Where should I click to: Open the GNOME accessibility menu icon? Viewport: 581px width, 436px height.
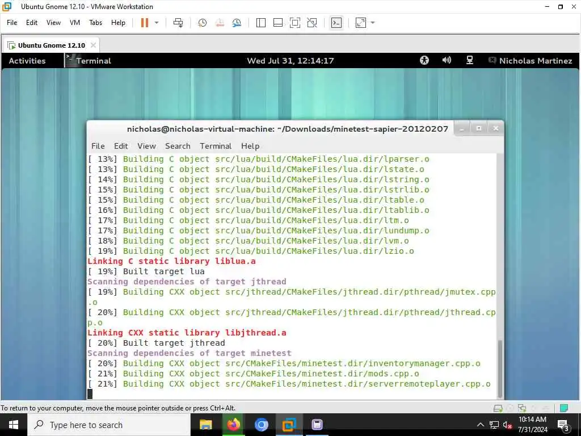point(424,60)
